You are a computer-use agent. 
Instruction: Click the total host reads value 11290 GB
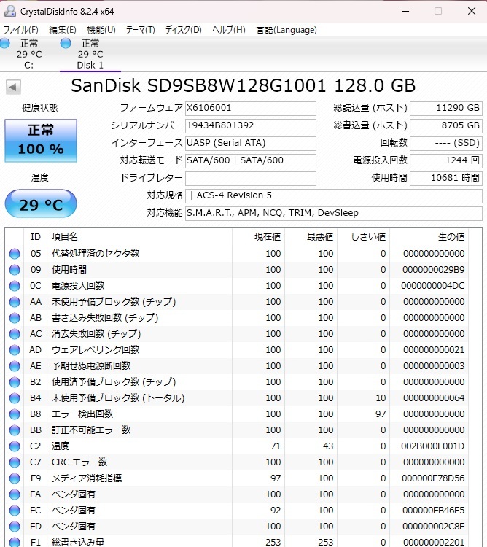446,108
